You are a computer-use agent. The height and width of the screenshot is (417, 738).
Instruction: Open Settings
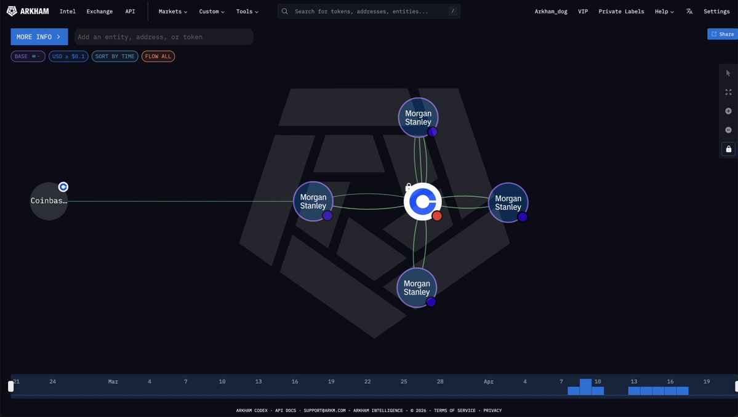(716, 11)
